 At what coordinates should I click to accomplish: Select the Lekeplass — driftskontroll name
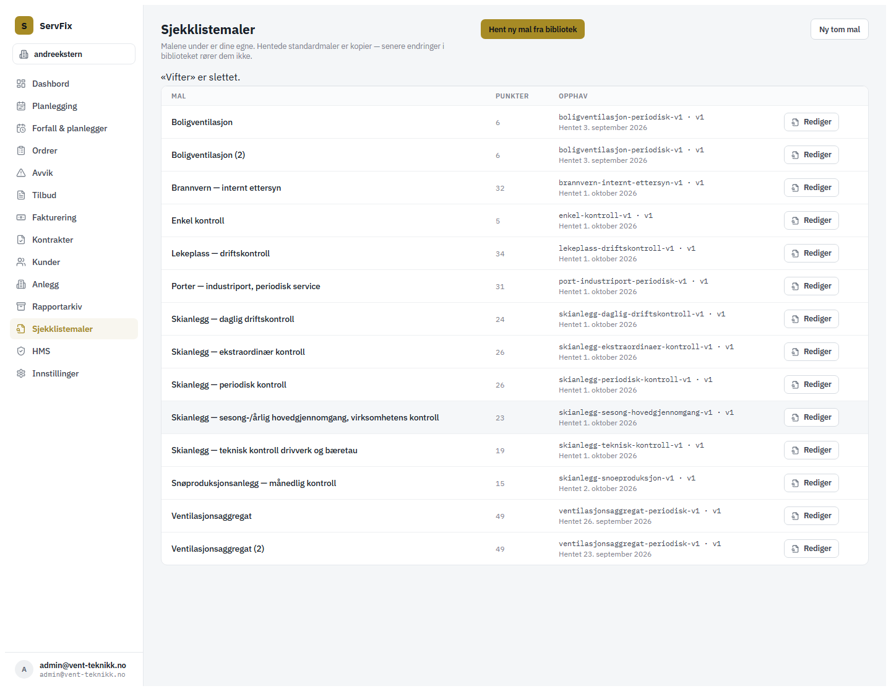tap(221, 253)
